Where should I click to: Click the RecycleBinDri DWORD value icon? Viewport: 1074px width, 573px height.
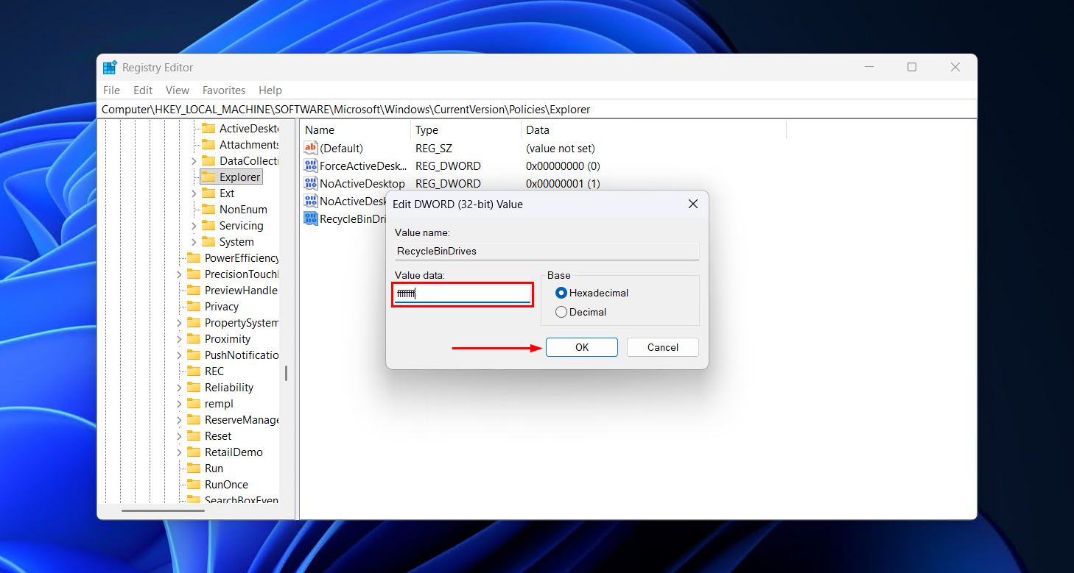[x=311, y=219]
